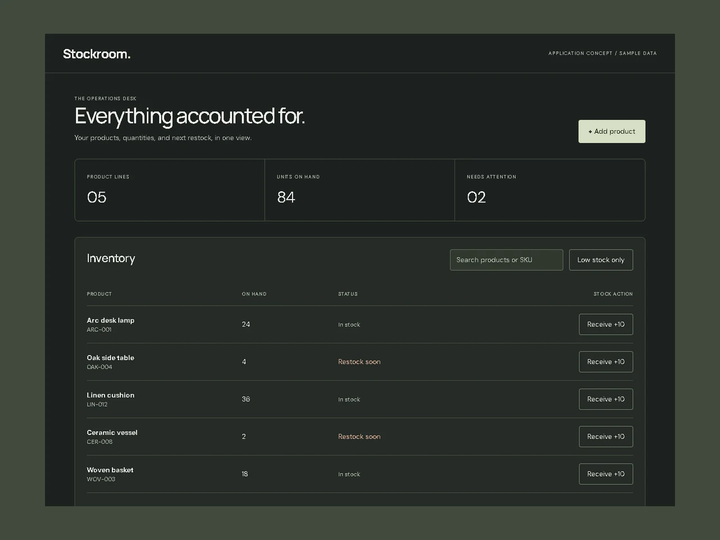Screen dimensions: 720x540
Task: Click the SKU code LIN-012
Action: [97, 404]
